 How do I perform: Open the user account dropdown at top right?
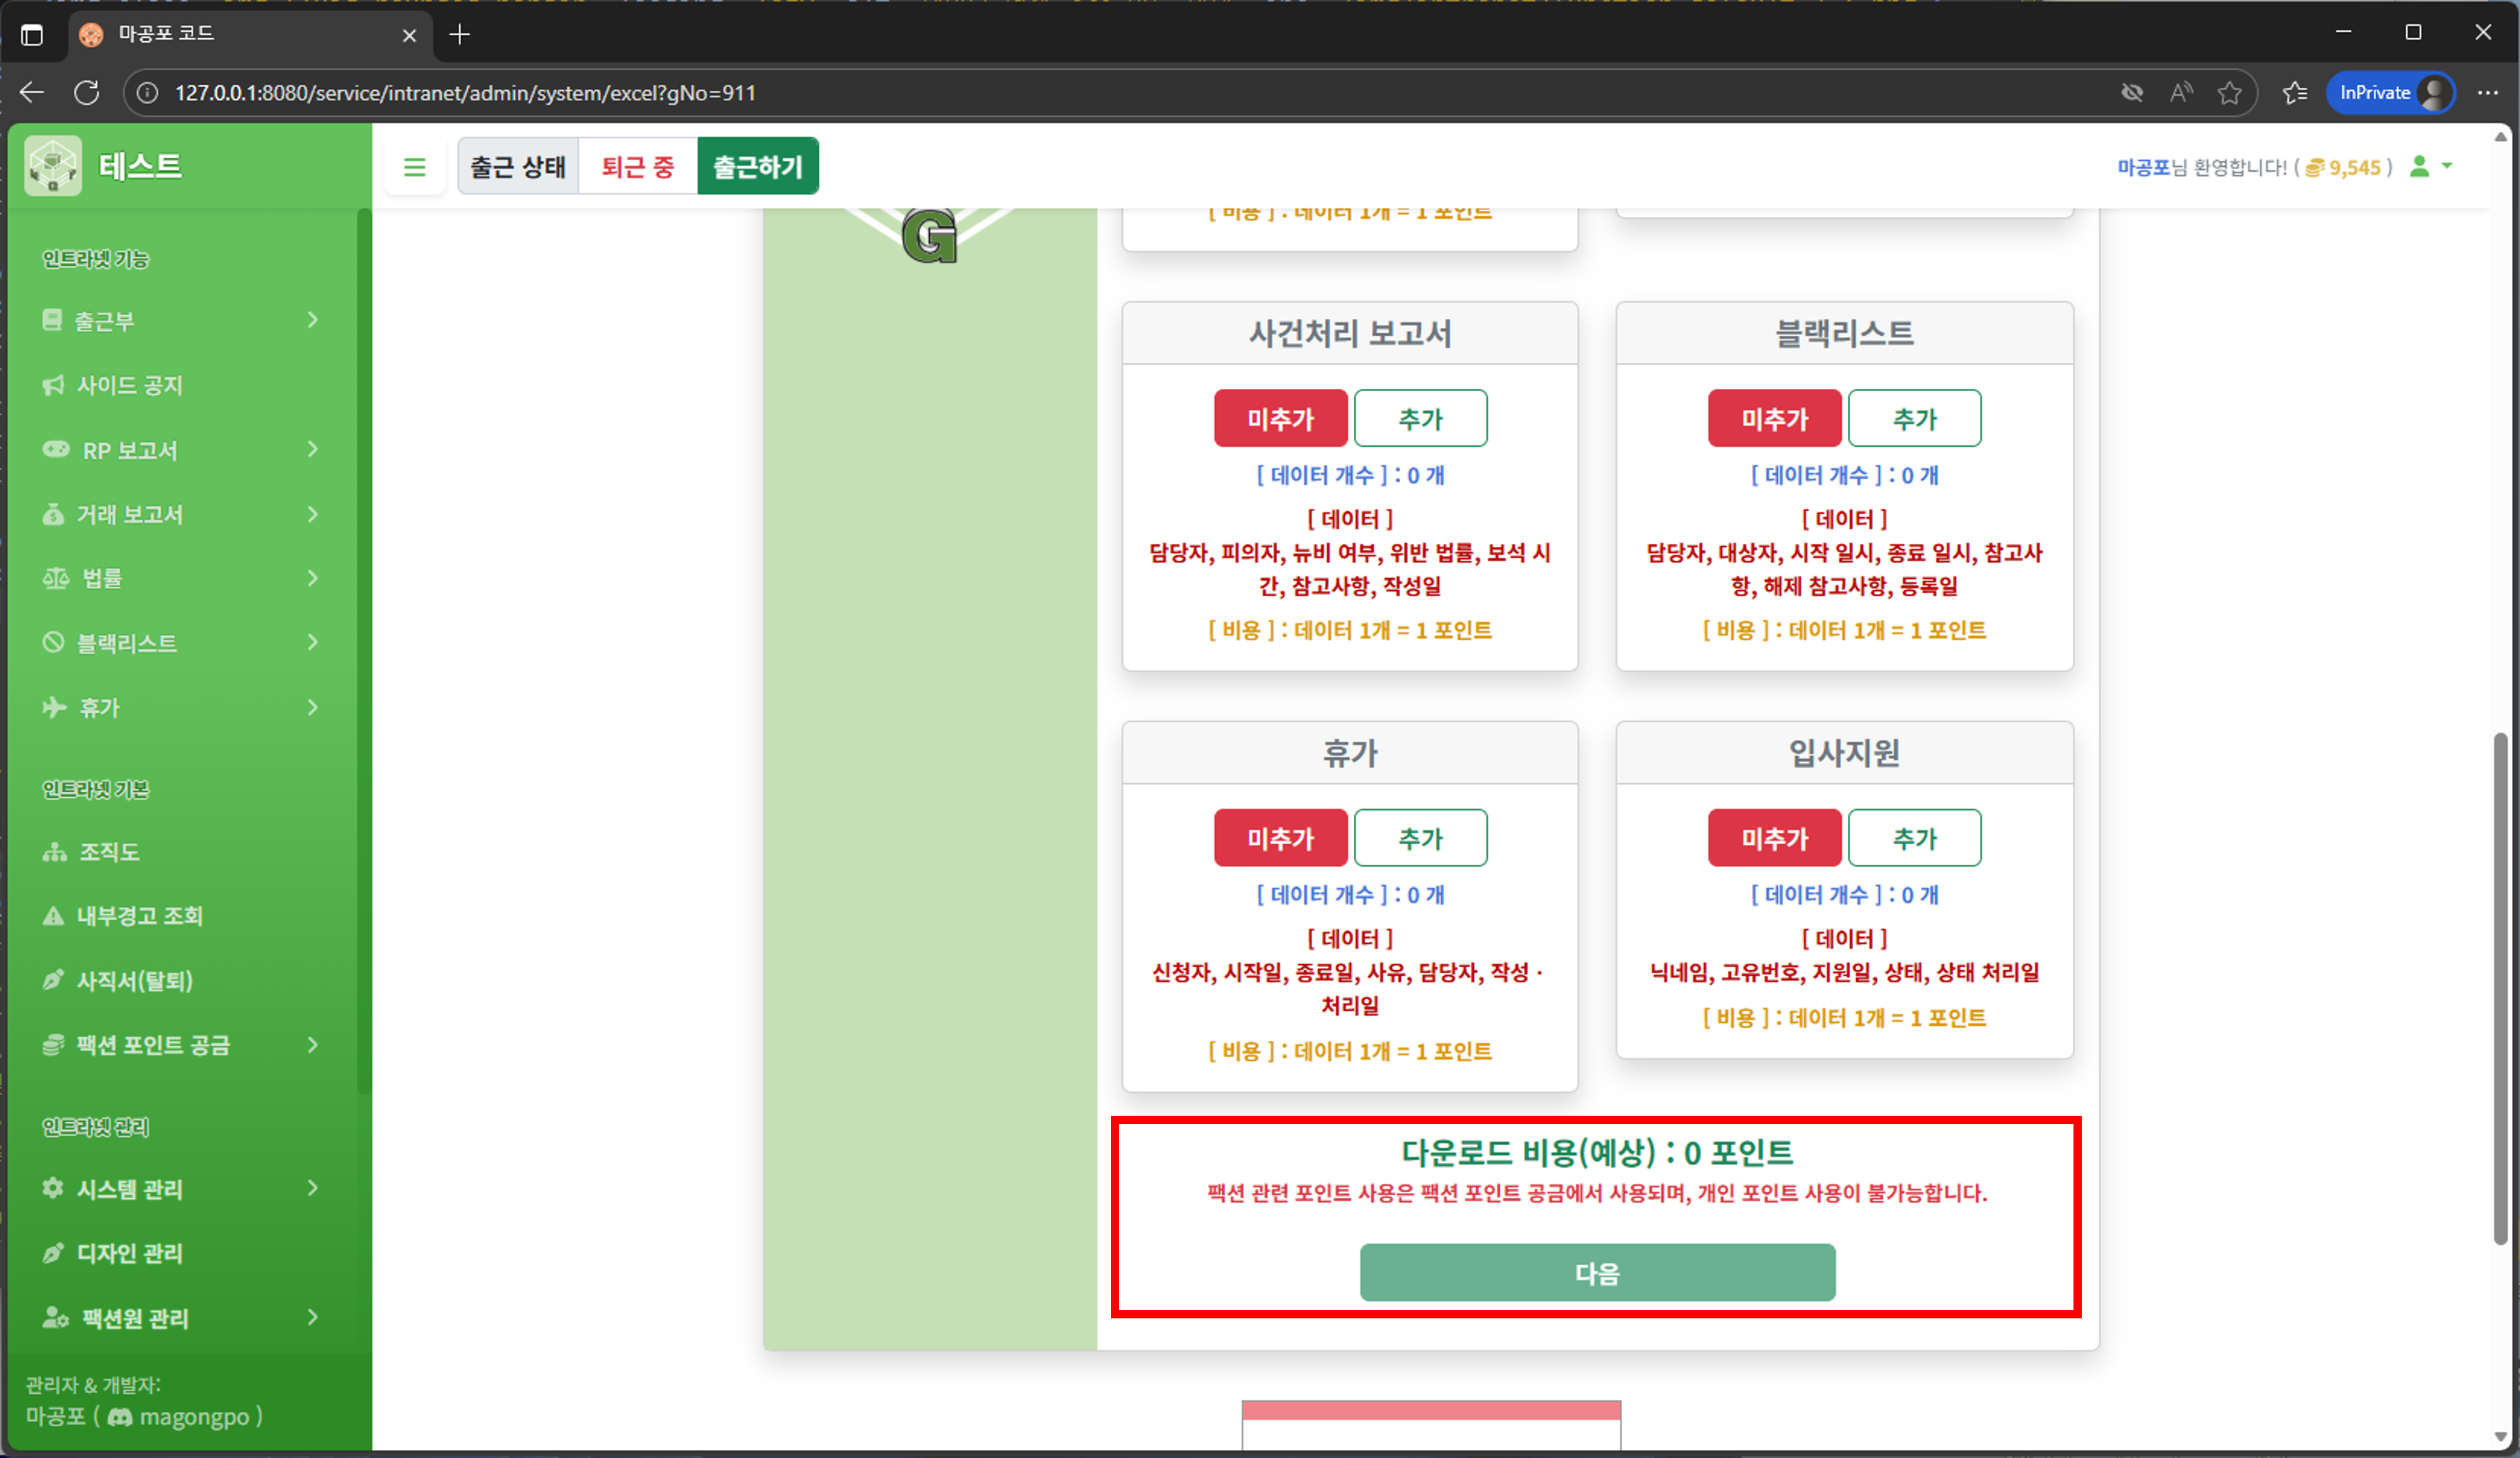tap(2431, 167)
